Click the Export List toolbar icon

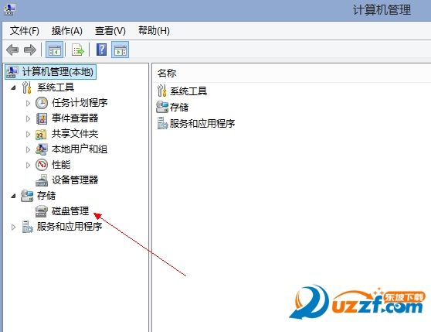[78, 50]
